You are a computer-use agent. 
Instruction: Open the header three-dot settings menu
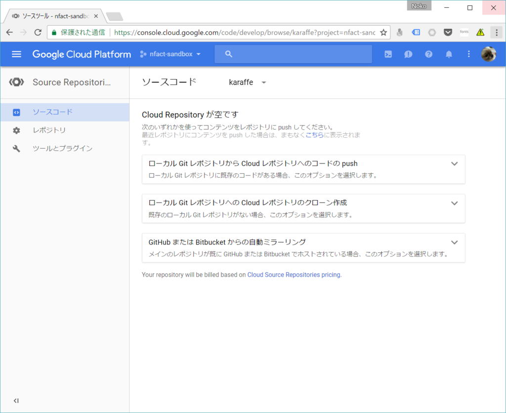click(469, 54)
